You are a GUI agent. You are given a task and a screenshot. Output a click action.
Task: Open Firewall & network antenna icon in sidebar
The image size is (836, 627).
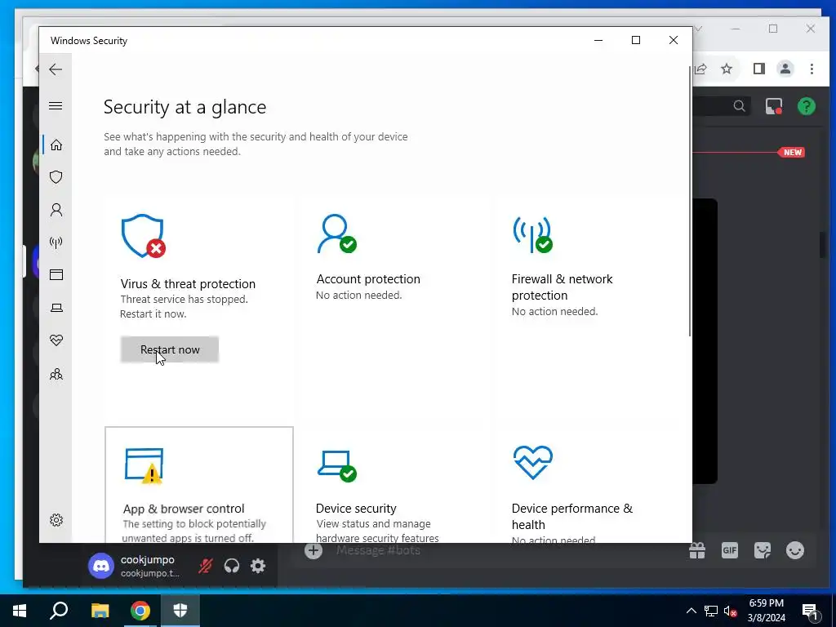56,242
